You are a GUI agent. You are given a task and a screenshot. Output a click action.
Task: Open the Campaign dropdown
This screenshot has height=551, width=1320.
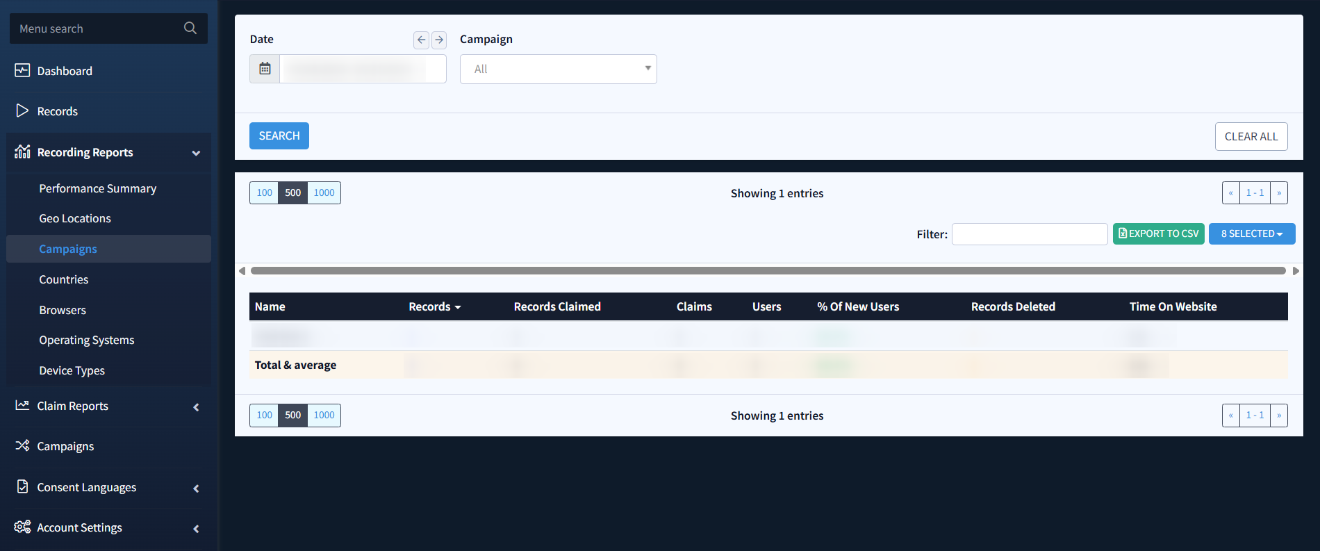tap(558, 69)
